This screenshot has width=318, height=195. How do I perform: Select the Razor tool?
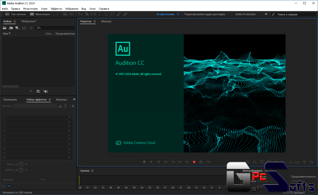point(87,14)
